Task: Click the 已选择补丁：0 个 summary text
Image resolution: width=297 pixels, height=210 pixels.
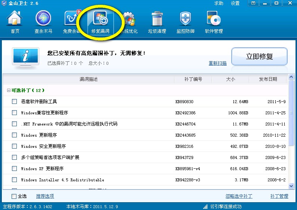Action: pos(65,63)
